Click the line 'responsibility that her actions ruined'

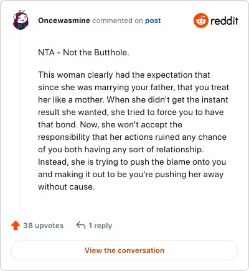132,137
